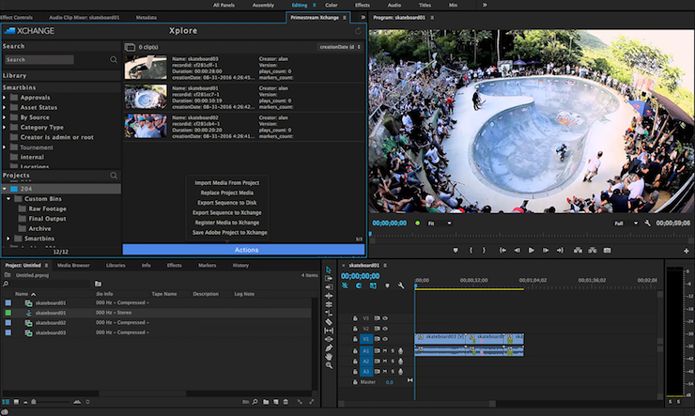Play the Program monitor sequence

point(531,251)
